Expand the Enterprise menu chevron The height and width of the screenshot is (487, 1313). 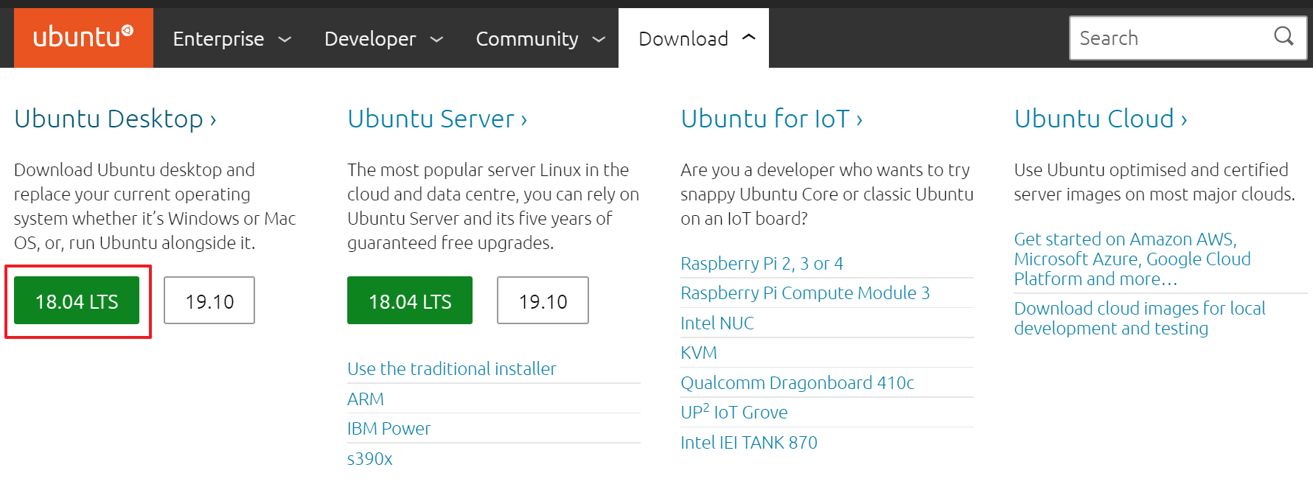coord(285,40)
